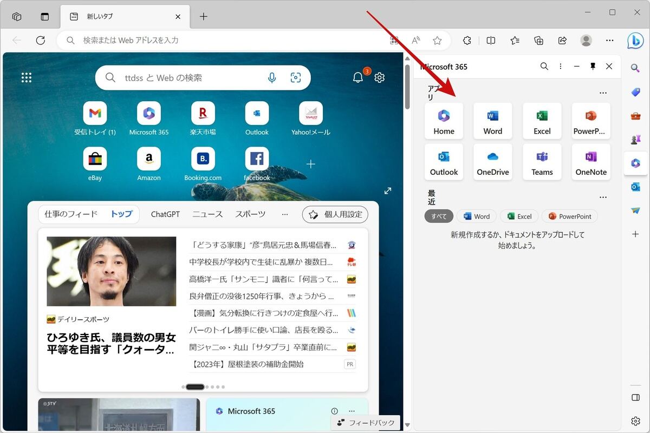Click the 個人用設定 button
The image size is (650, 433).
[335, 214]
